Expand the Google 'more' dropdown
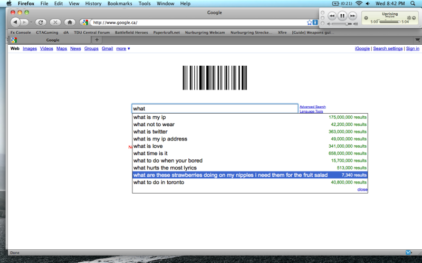Viewport: 422px width, 263px height. [123, 48]
